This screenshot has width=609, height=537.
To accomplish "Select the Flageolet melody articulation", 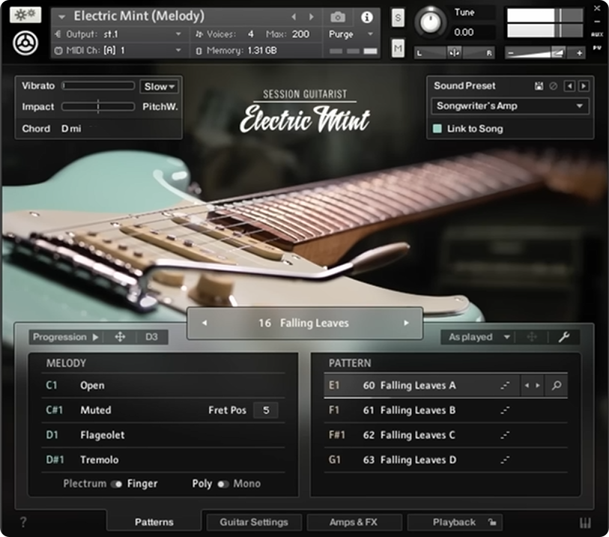I will 163,435.
